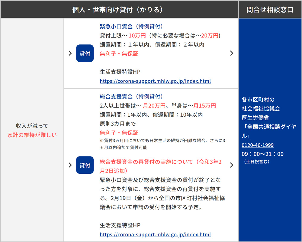
Task: Click the 社会福祉協議会 text
Action: pyautogui.click(x=261, y=109)
